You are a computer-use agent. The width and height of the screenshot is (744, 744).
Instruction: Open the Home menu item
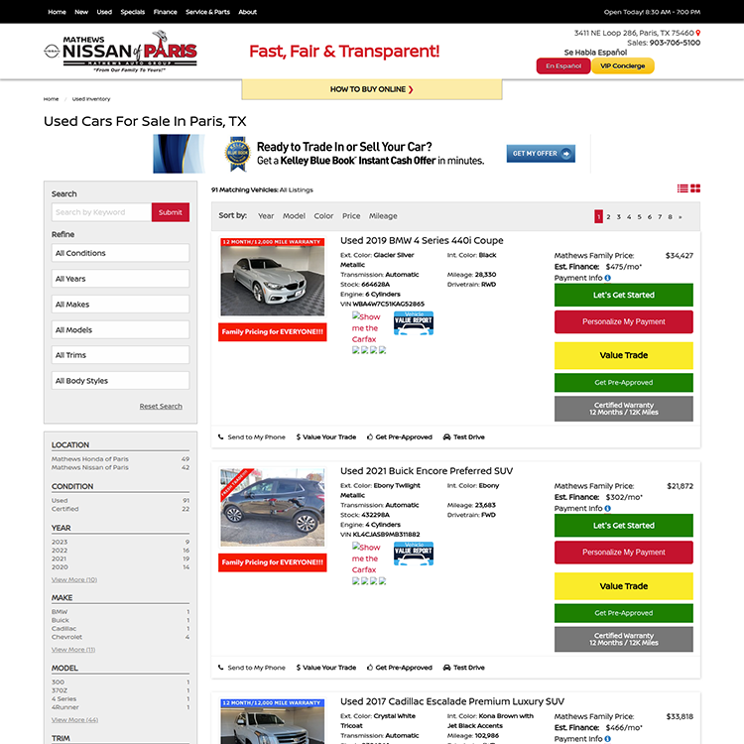tap(57, 12)
